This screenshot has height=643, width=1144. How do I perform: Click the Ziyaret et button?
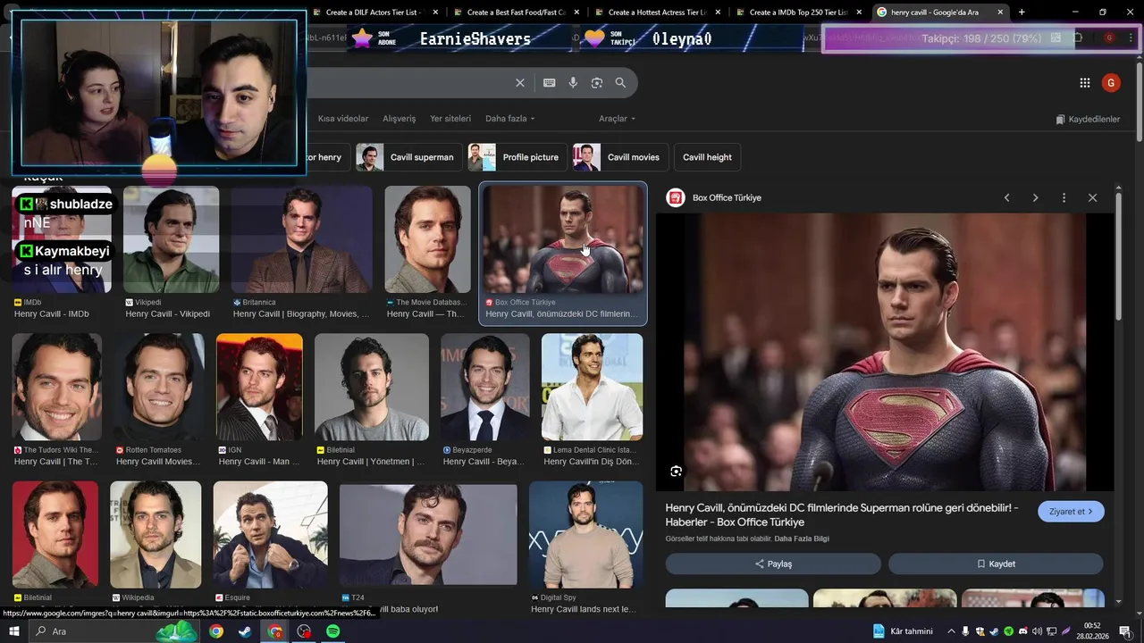(x=1071, y=512)
